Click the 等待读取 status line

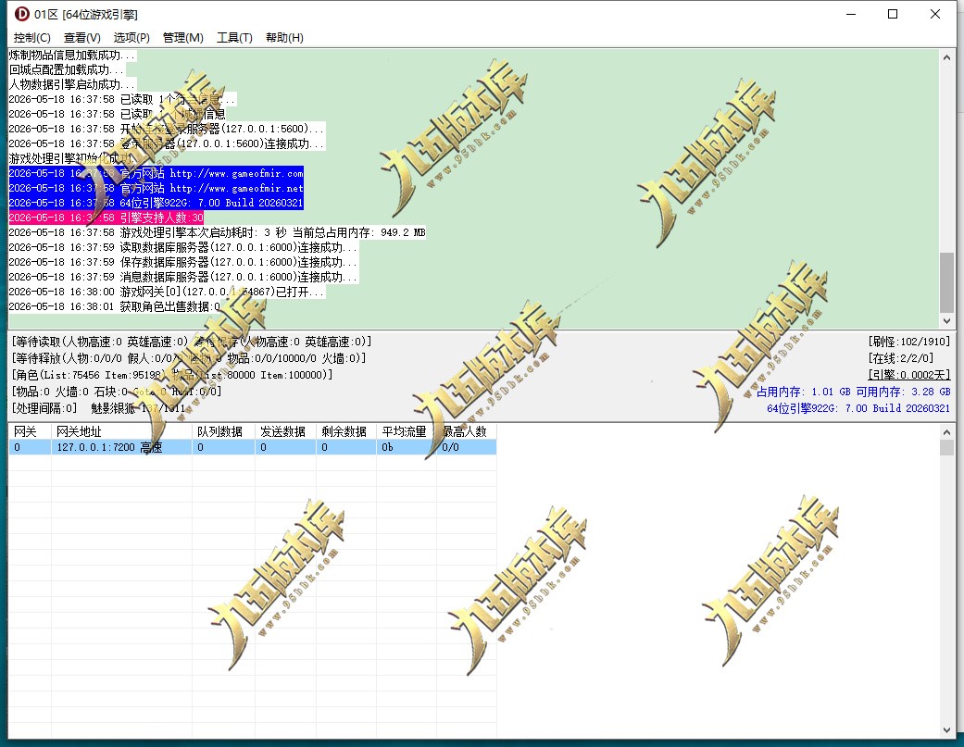pyautogui.click(x=192, y=341)
